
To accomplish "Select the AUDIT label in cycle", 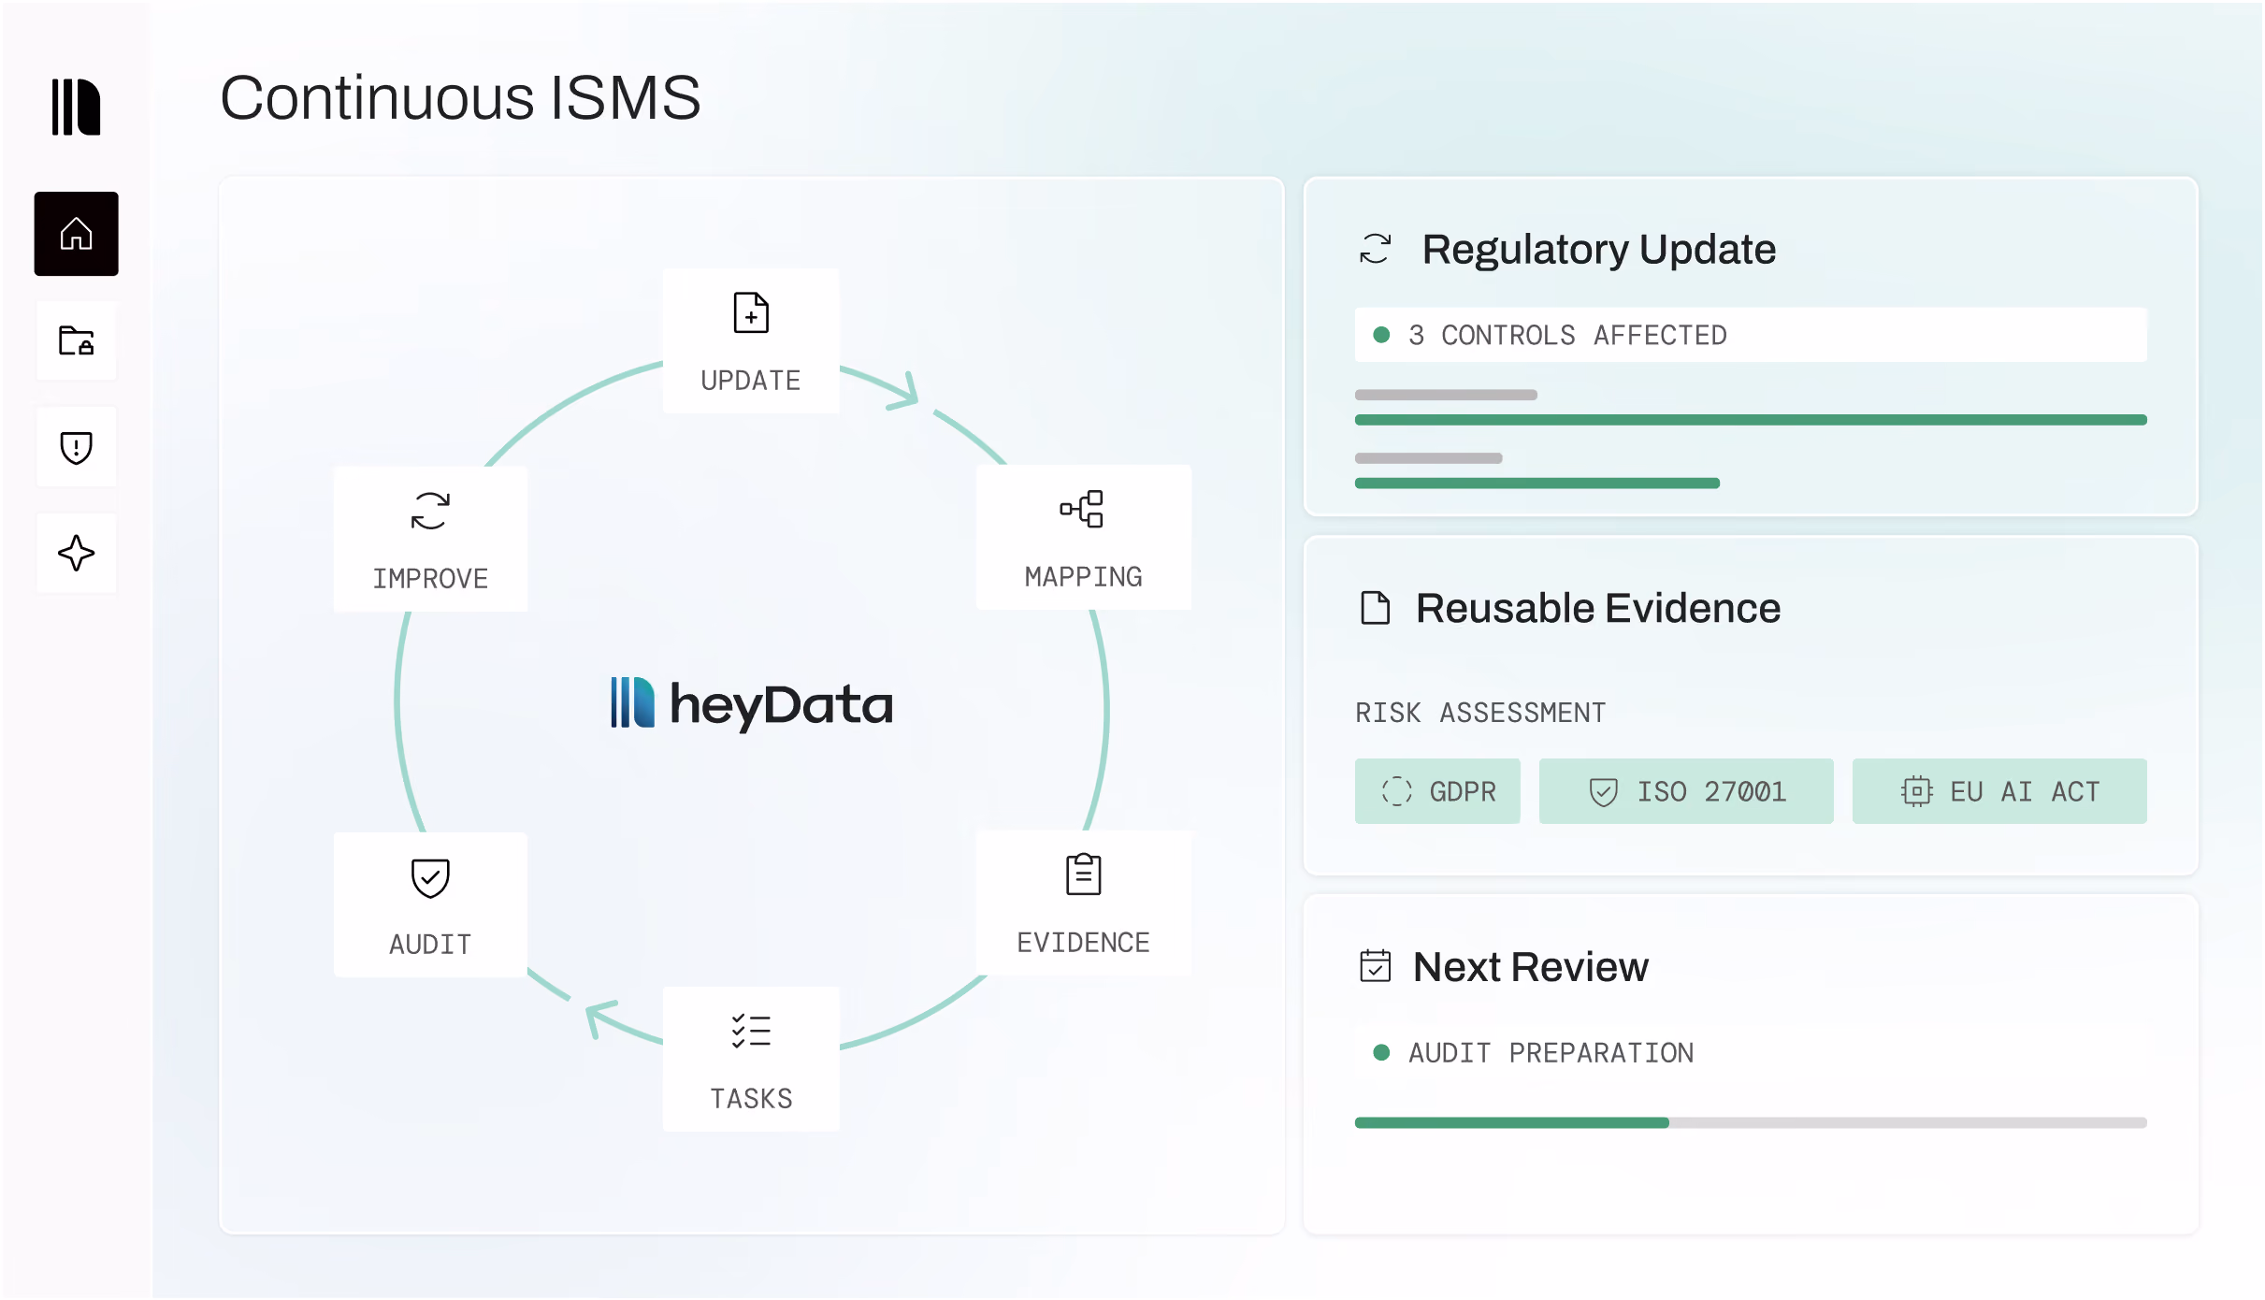I will click(430, 945).
